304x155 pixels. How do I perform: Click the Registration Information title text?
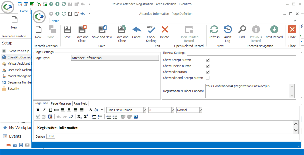58,128
